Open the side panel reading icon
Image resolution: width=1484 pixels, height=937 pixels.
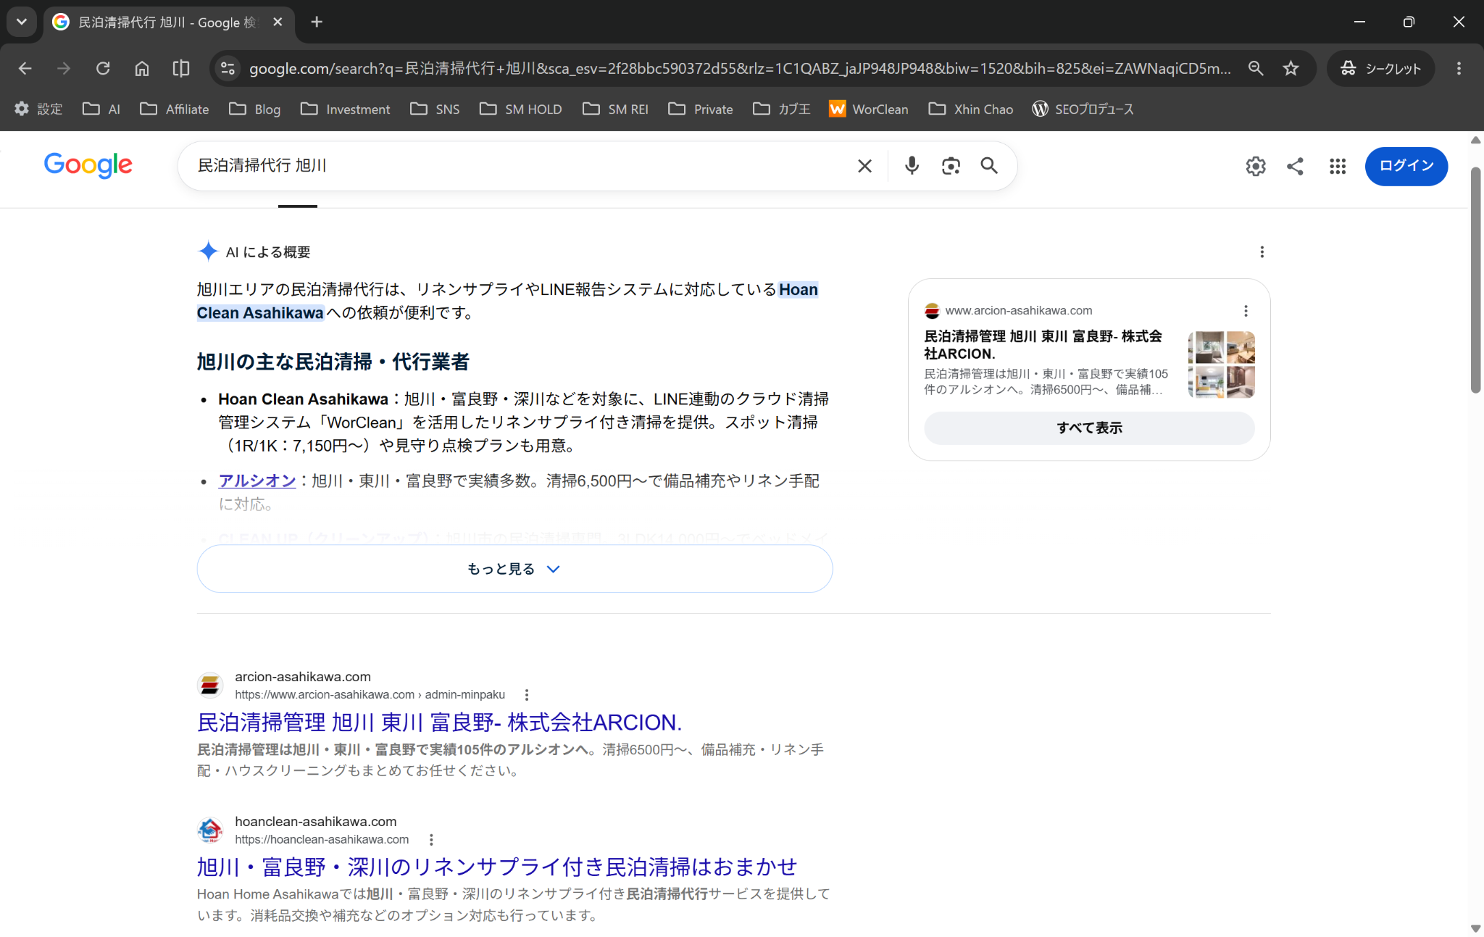[x=181, y=68]
